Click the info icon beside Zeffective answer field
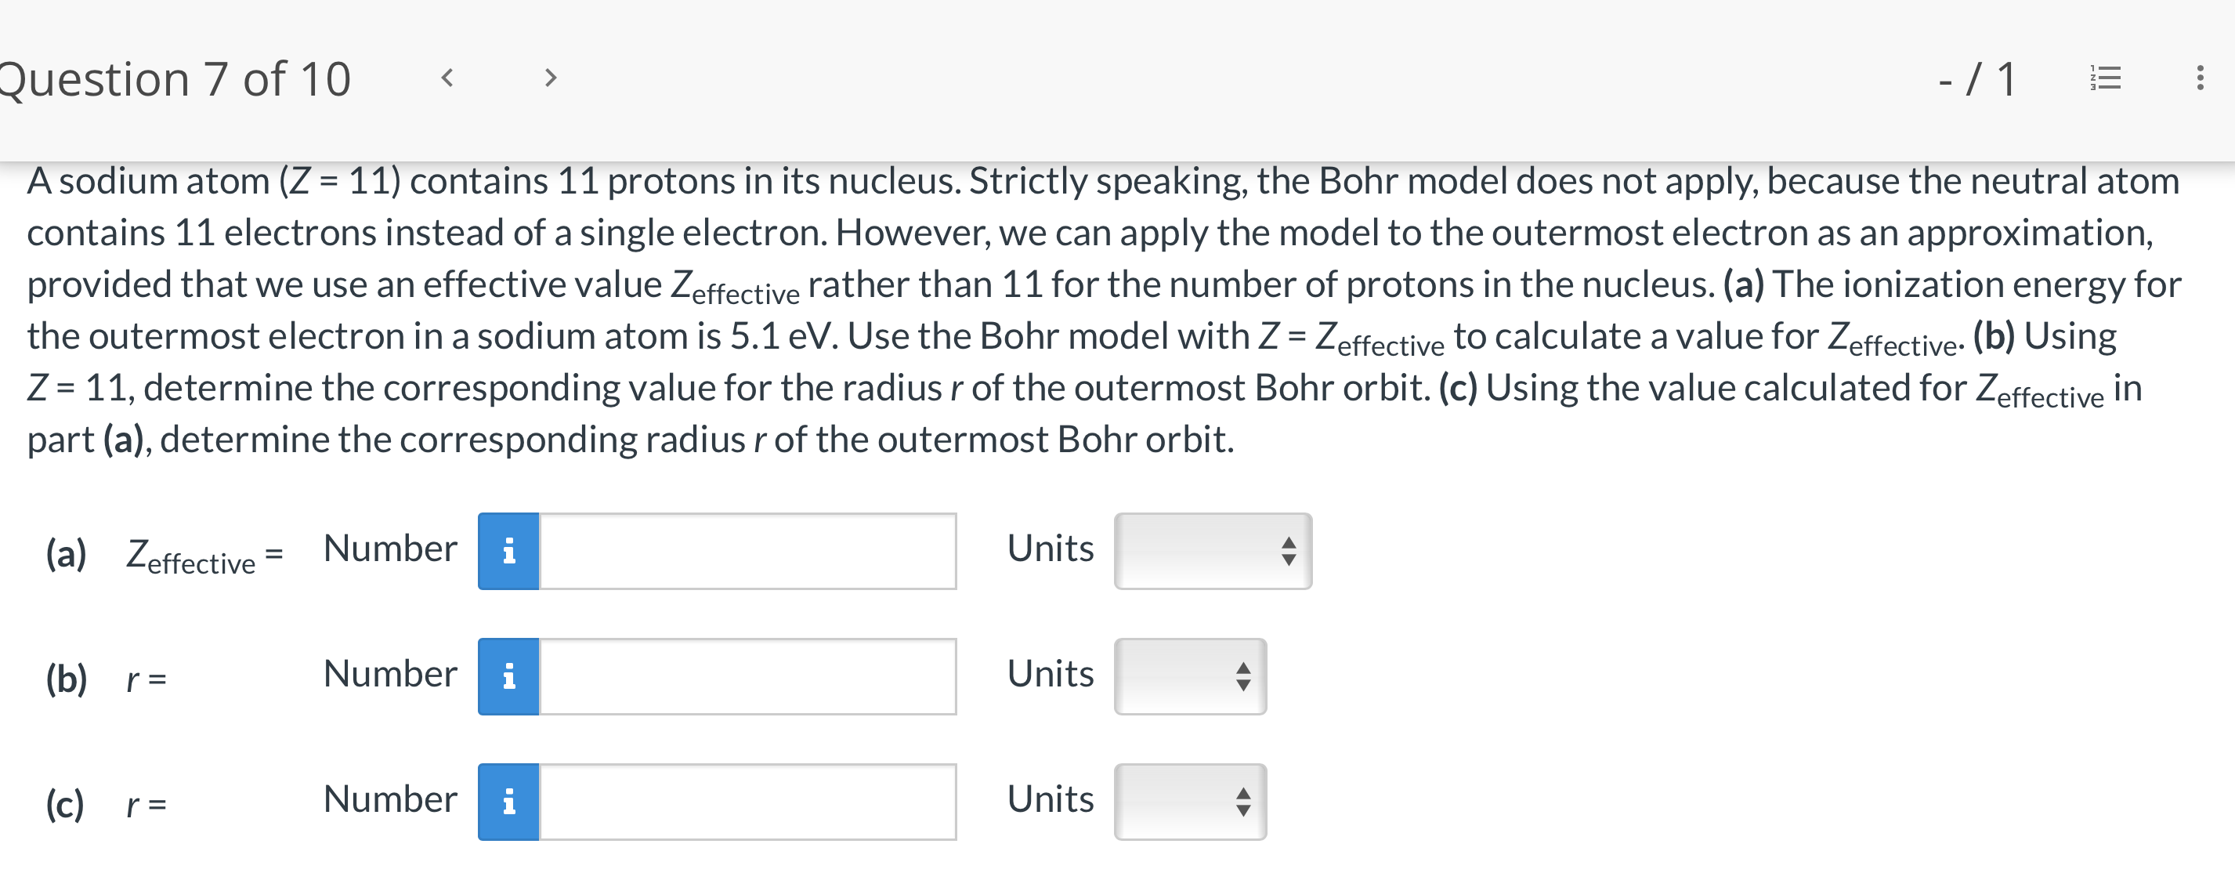 click(x=508, y=550)
